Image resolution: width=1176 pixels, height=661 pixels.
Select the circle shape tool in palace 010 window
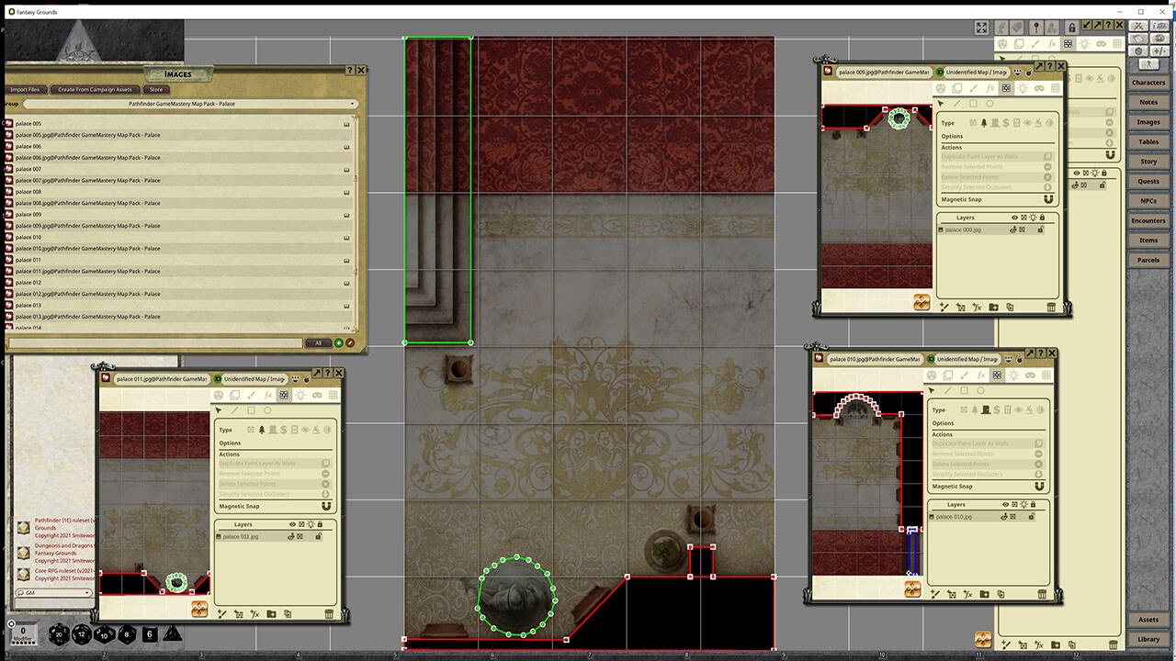[981, 390]
